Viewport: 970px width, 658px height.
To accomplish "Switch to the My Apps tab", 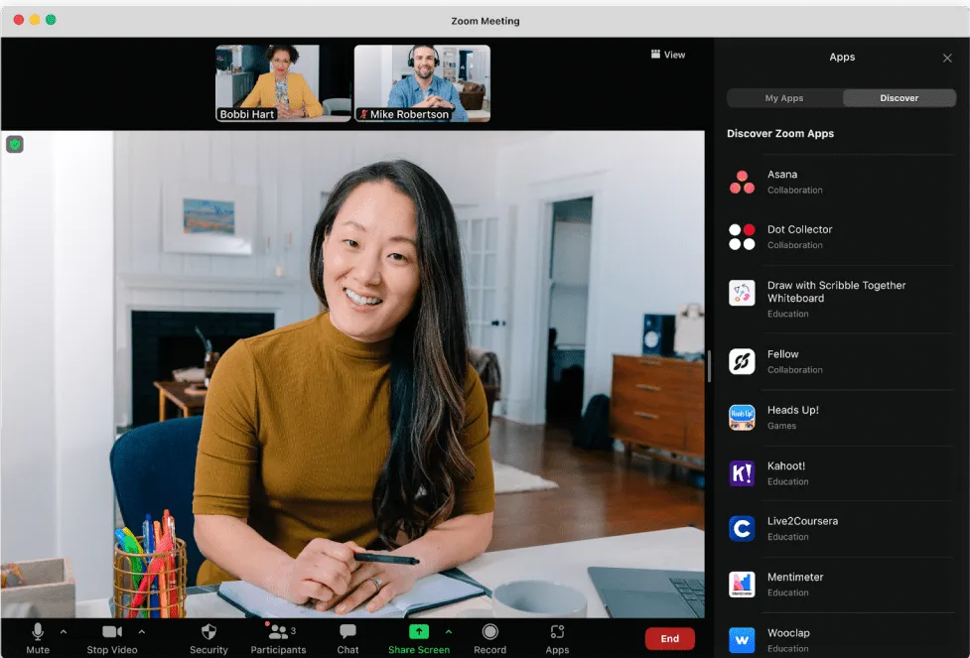I will (783, 97).
